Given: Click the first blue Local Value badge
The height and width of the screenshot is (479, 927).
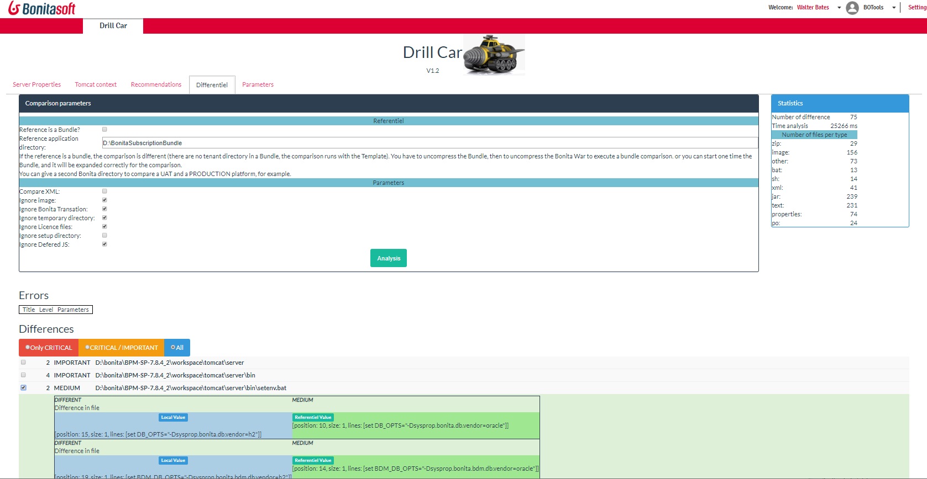Looking at the screenshot, I should click(x=173, y=417).
